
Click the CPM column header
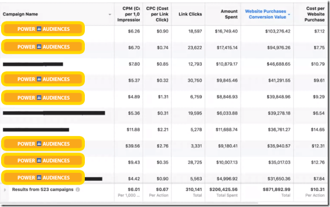(128, 14)
